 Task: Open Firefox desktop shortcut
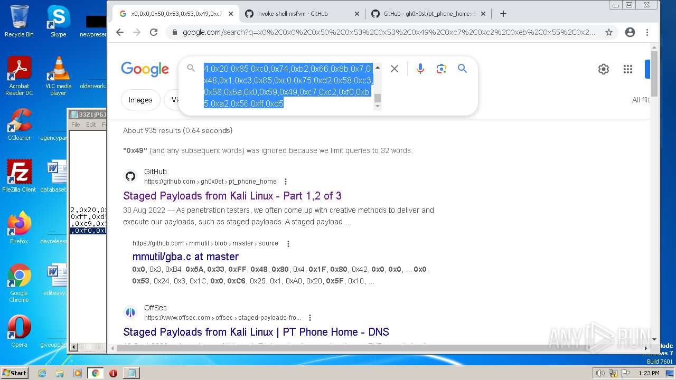[19, 228]
